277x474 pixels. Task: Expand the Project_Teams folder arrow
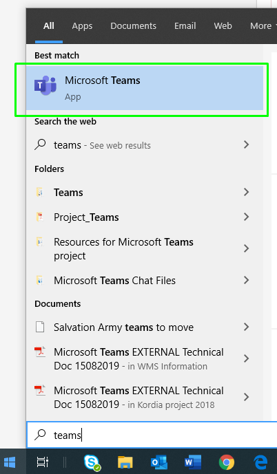246,217
